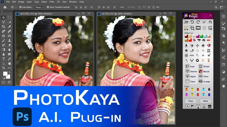
Task: Click the Photoshop home button in options bar
Action: tap(5, 7)
